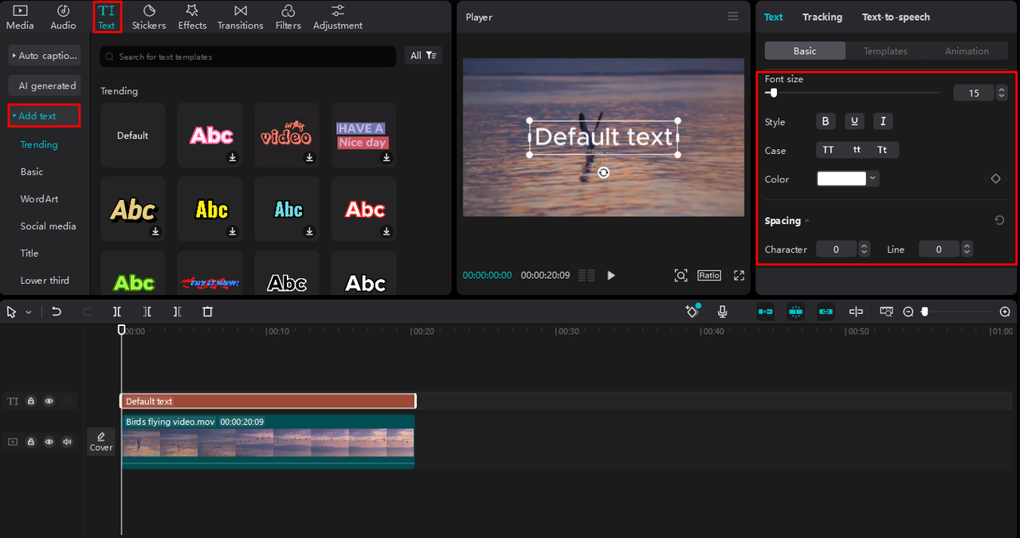
Task: Switch to the Animation tab
Action: pyautogui.click(x=967, y=51)
